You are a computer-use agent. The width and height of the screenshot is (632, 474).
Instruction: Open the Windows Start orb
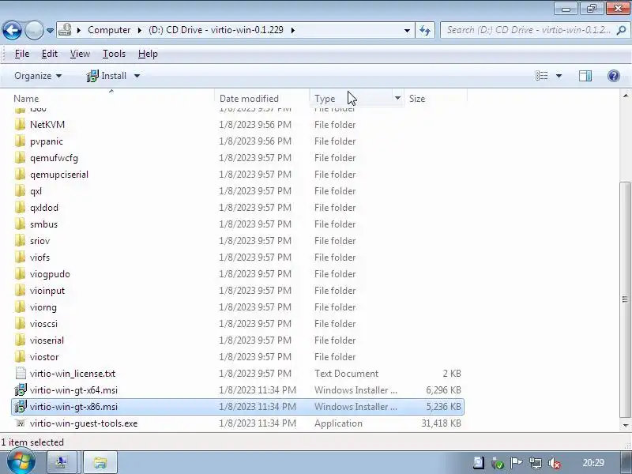[x=21, y=462]
